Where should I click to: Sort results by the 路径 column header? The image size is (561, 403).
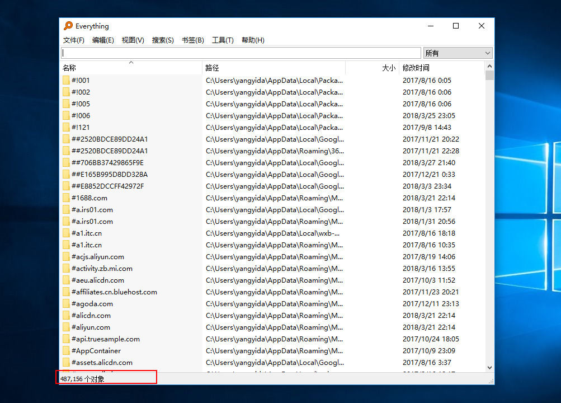point(274,68)
